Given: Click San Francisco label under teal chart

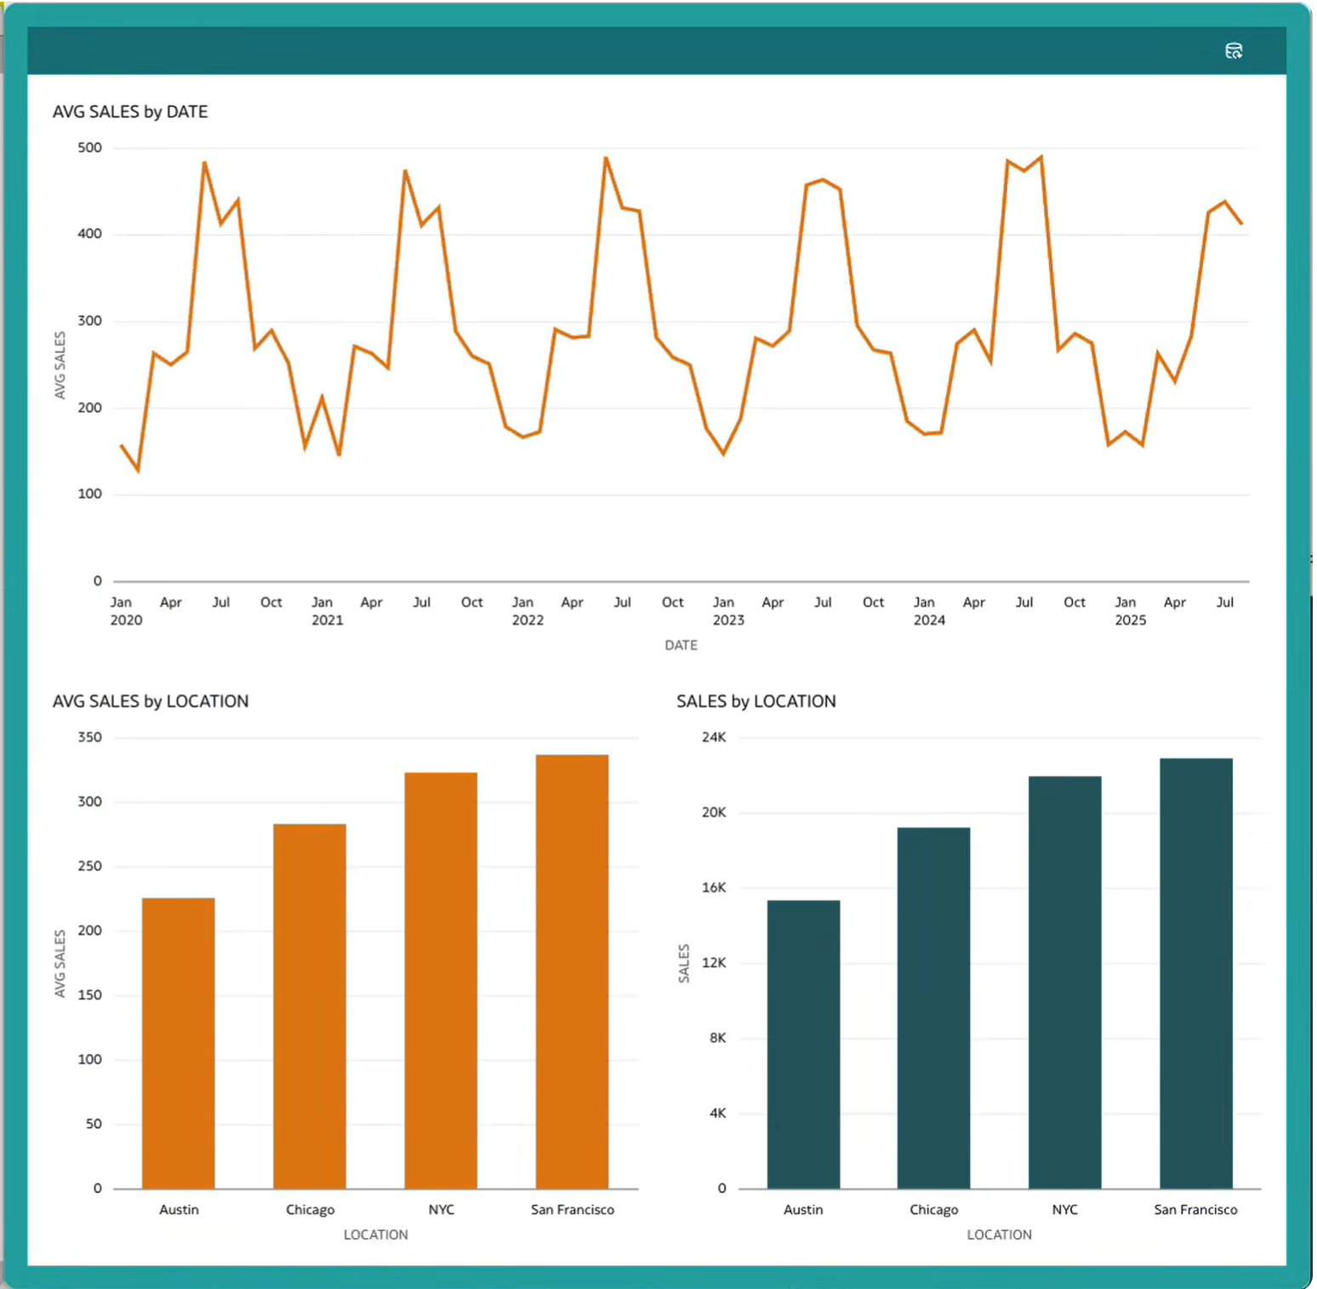Looking at the screenshot, I should point(1195,1209).
